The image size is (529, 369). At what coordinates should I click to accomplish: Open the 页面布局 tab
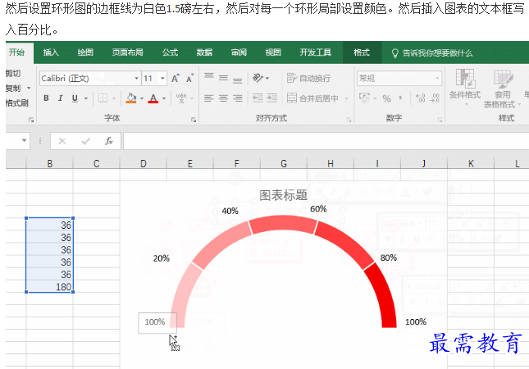(127, 52)
